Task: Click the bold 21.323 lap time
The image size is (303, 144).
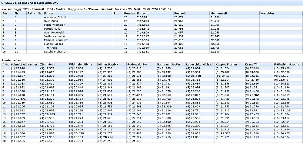Action: (x=226, y=133)
